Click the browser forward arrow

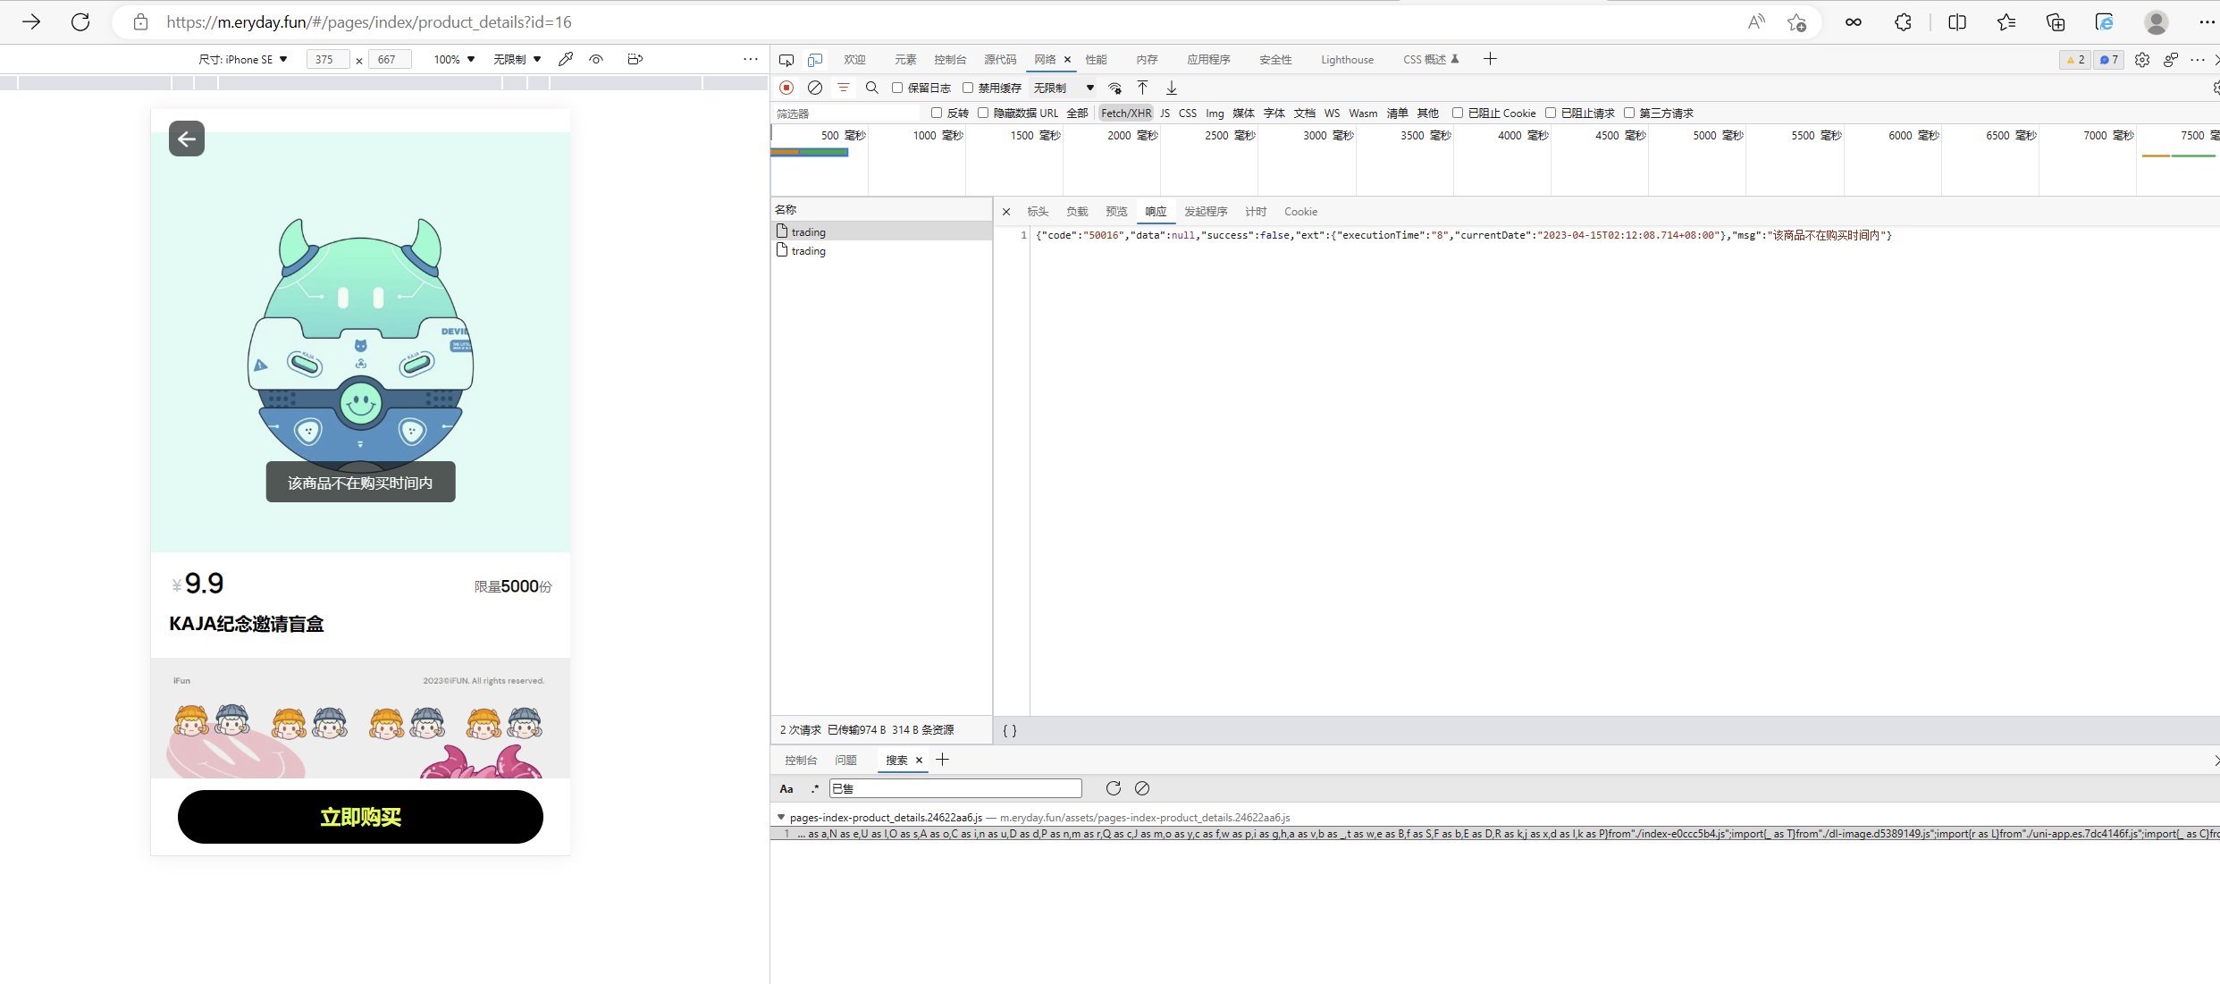(31, 22)
